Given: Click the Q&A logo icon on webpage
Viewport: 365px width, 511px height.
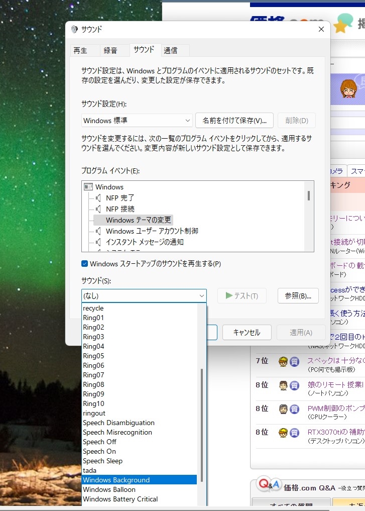Looking at the screenshot, I should pos(269,484).
